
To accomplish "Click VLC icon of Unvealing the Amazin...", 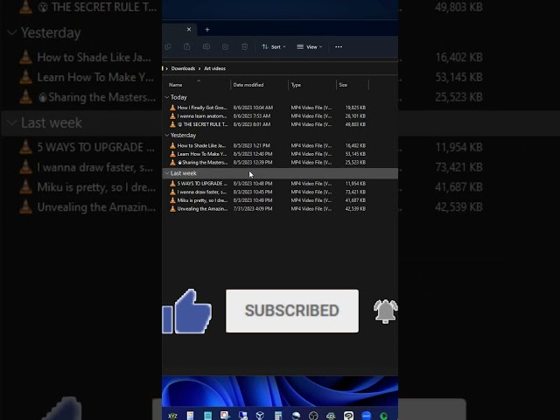I will coord(172,208).
